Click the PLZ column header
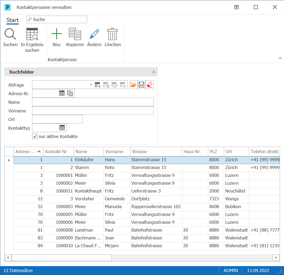 point(216,152)
